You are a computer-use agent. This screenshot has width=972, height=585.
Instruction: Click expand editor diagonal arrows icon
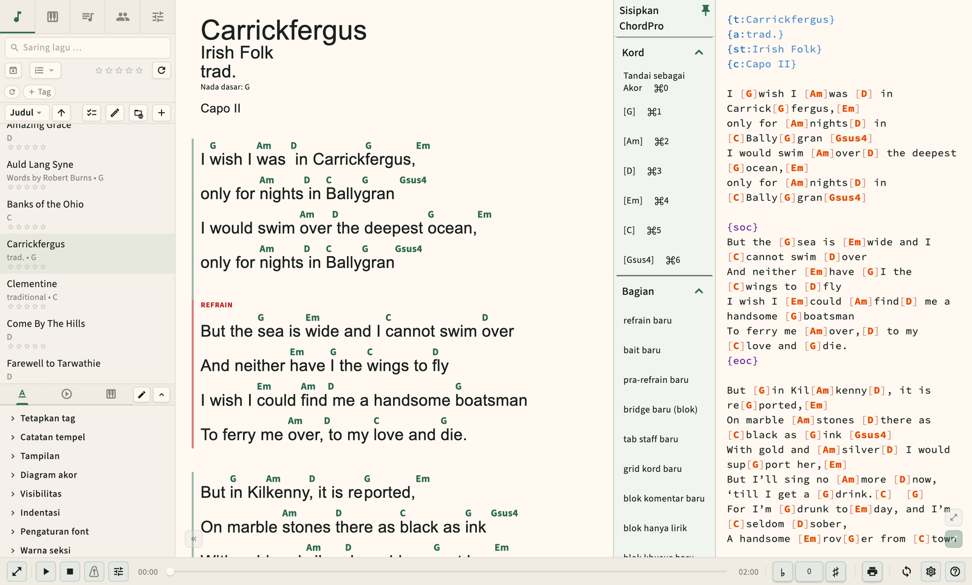[954, 518]
